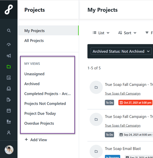Click the red Oct 27, 2021 due date badge
Image resolution: width=153 pixels, height=158 pixels.
(135, 103)
